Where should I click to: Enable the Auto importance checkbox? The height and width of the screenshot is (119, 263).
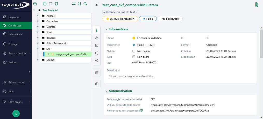pos(147,45)
